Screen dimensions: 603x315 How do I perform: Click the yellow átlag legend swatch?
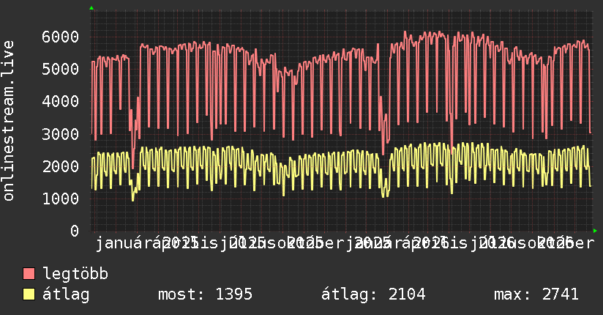pyautogui.click(x=29, y=294)
